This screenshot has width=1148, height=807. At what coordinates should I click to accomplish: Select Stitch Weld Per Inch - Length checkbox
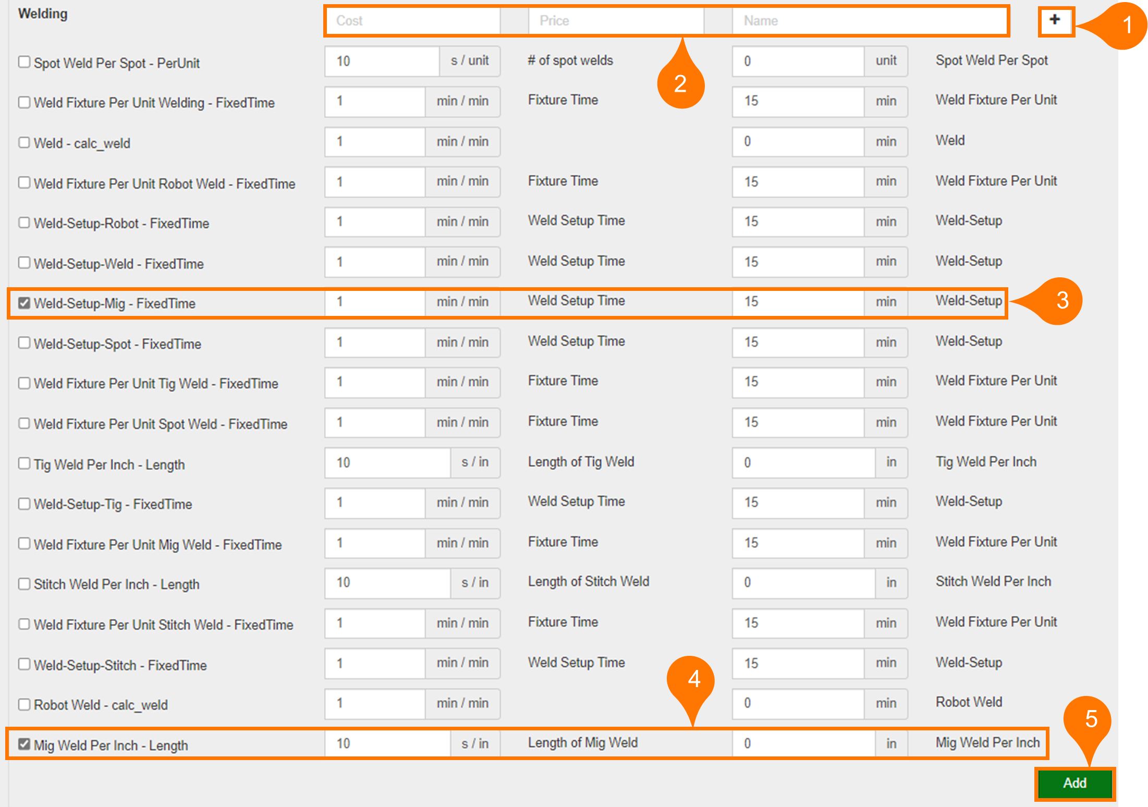pos(24,583)
